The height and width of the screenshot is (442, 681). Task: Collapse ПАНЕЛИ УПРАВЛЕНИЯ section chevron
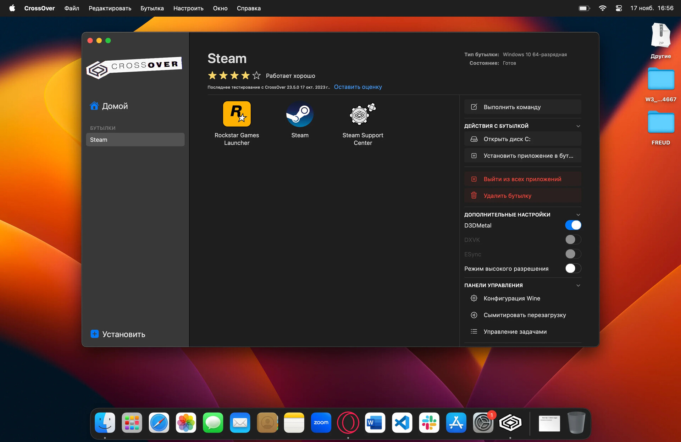578,285
